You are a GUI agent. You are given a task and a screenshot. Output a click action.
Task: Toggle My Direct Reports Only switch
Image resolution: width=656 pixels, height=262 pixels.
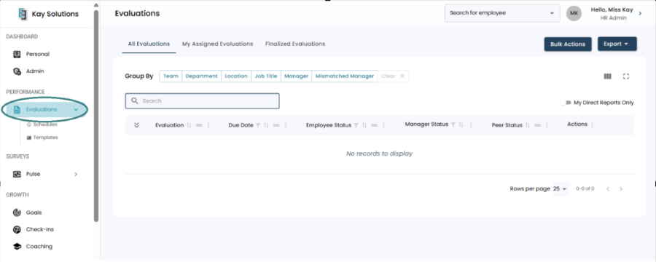pyautogui.click(x=566, y=103)
